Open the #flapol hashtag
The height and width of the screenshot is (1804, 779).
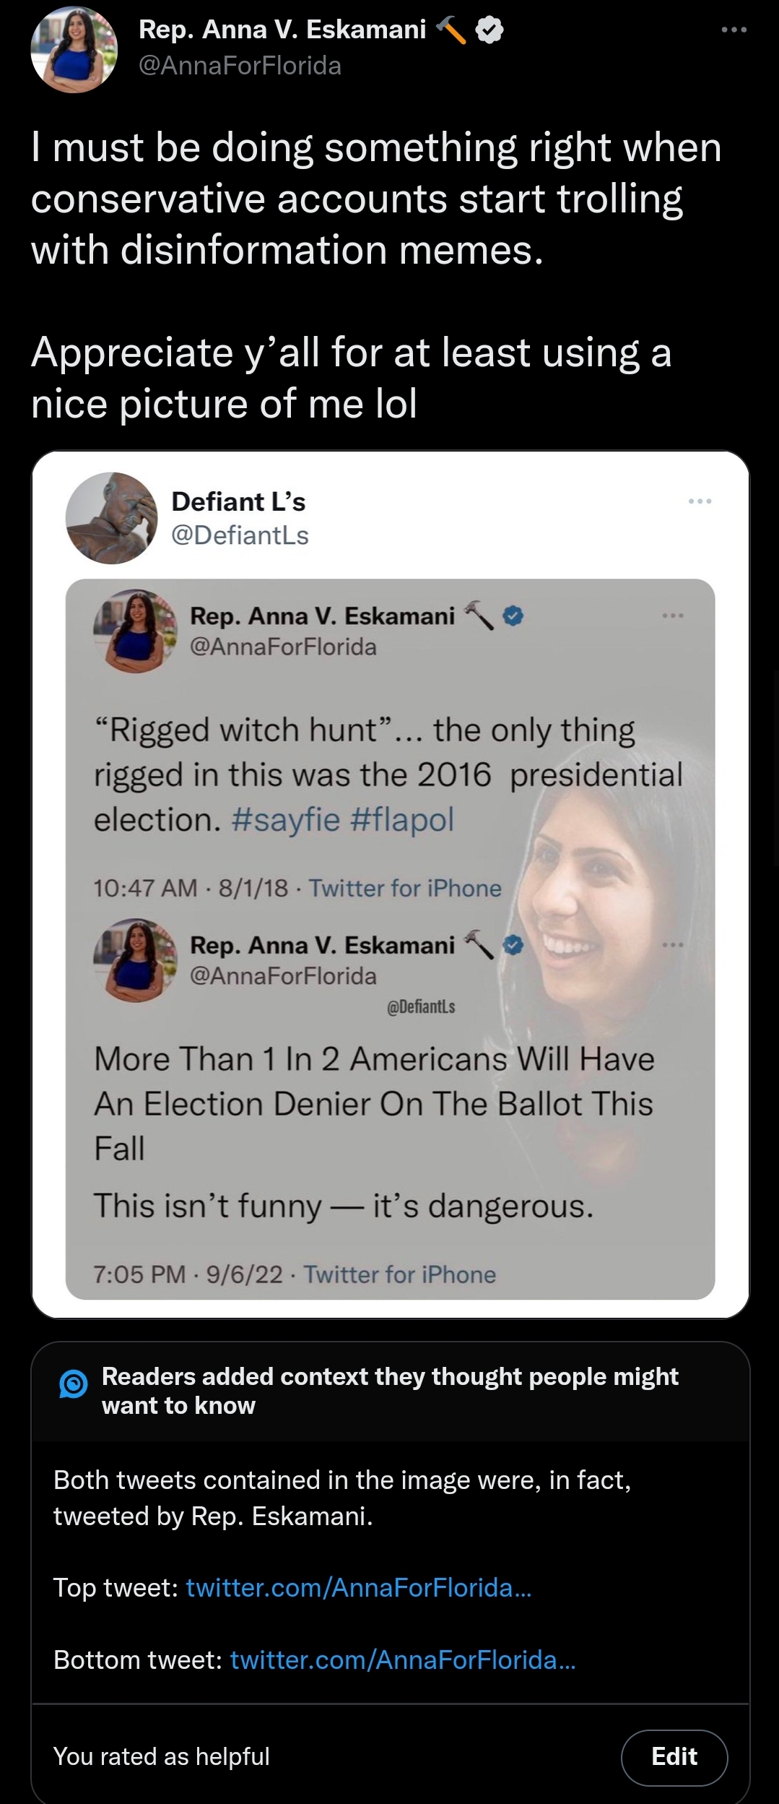click(x=402, y=820)
